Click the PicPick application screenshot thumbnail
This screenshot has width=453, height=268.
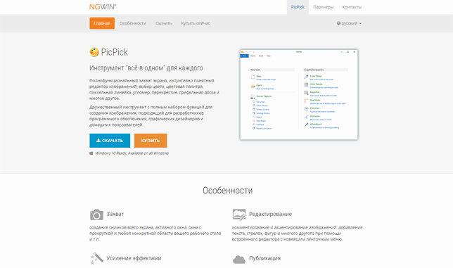(x=299, y=95)
